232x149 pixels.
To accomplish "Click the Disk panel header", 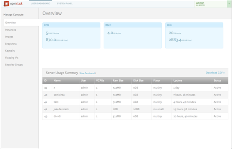I will click(194, 25).
